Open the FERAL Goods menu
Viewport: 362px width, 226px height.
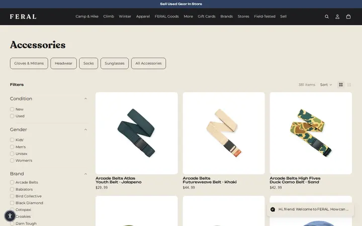(167, 17)
